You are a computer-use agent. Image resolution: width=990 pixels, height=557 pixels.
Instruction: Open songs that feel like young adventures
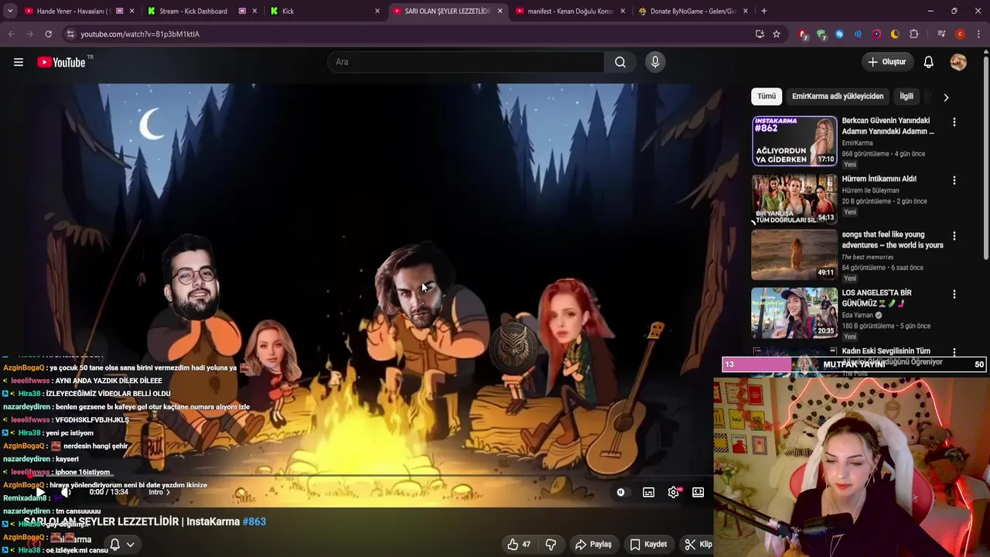(x=893, y=240)
